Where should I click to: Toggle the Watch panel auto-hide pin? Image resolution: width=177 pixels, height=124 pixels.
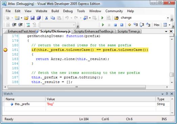point(167,93)
